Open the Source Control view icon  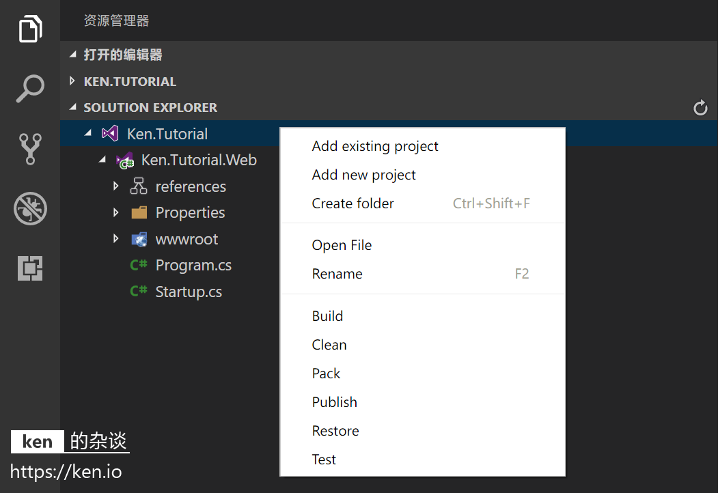[x=30, y=149]
